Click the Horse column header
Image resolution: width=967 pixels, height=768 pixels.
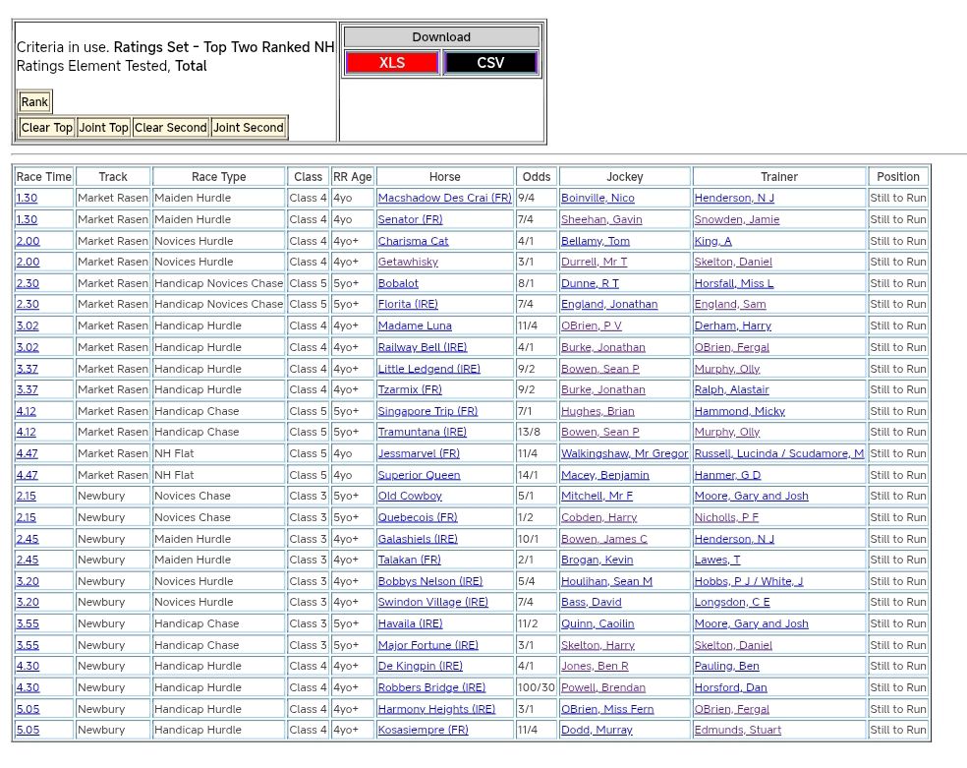[x=444, y=177]
